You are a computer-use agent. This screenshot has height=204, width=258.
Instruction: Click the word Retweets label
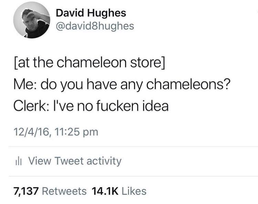coord(64,191)
